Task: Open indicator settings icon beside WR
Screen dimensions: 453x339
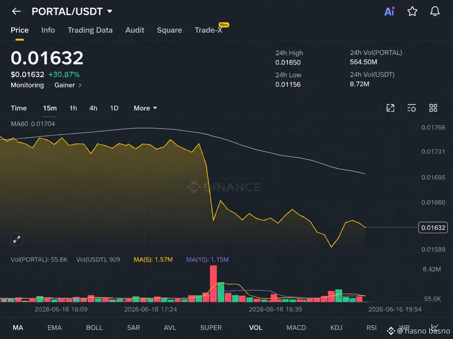Action: click(435, 327)
